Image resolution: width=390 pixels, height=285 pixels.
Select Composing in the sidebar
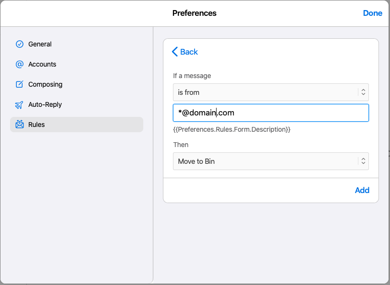pos(46,84)
